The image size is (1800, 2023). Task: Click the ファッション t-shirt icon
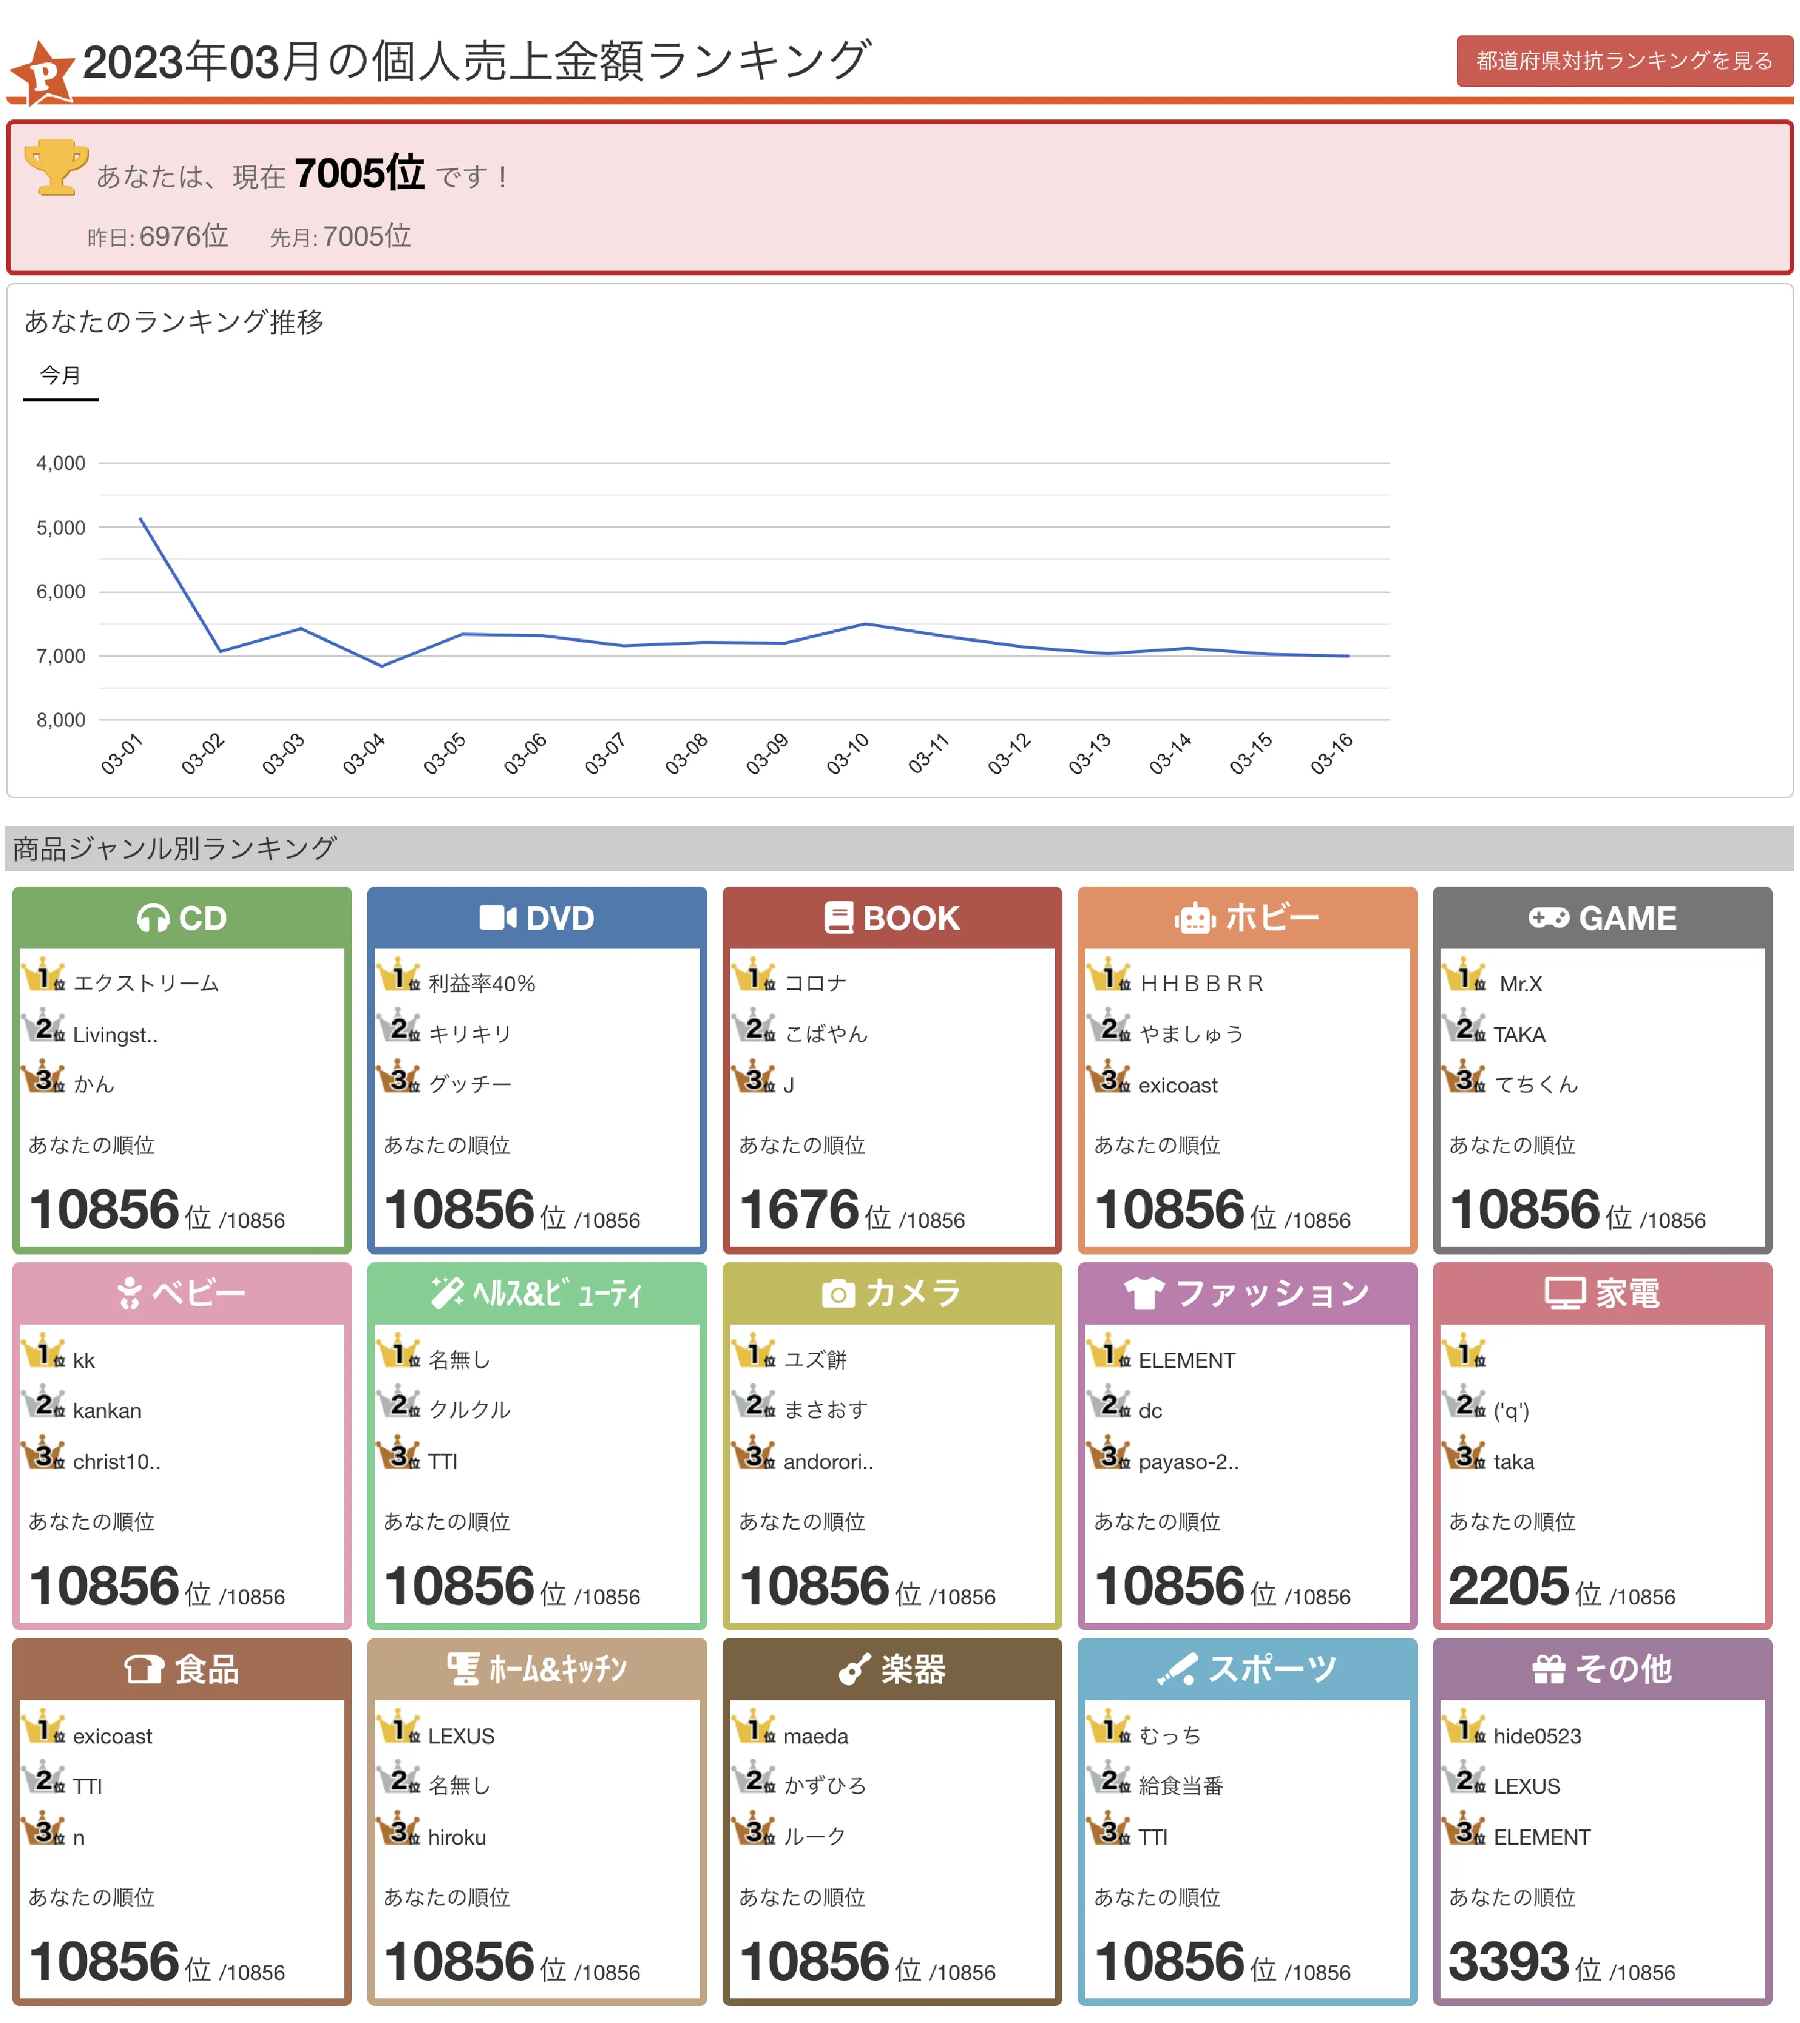(1143, 1293)
